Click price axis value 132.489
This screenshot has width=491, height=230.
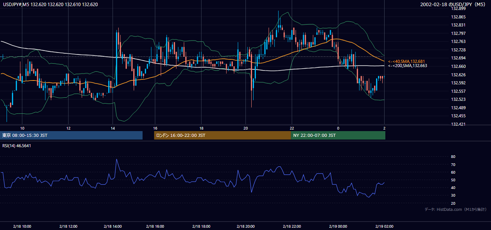(x=459, y=108)
